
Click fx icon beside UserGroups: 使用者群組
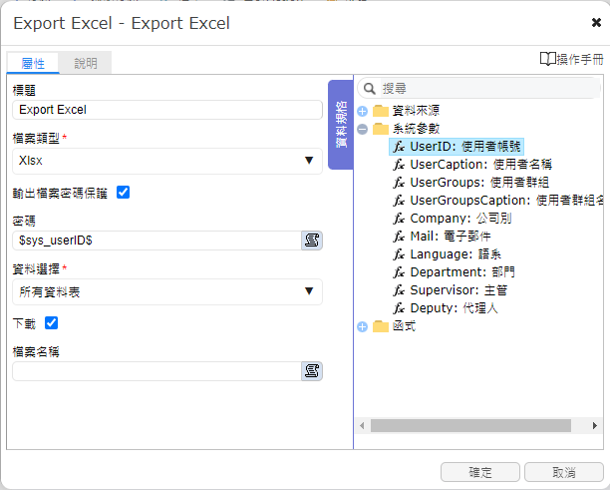[399, 183]
